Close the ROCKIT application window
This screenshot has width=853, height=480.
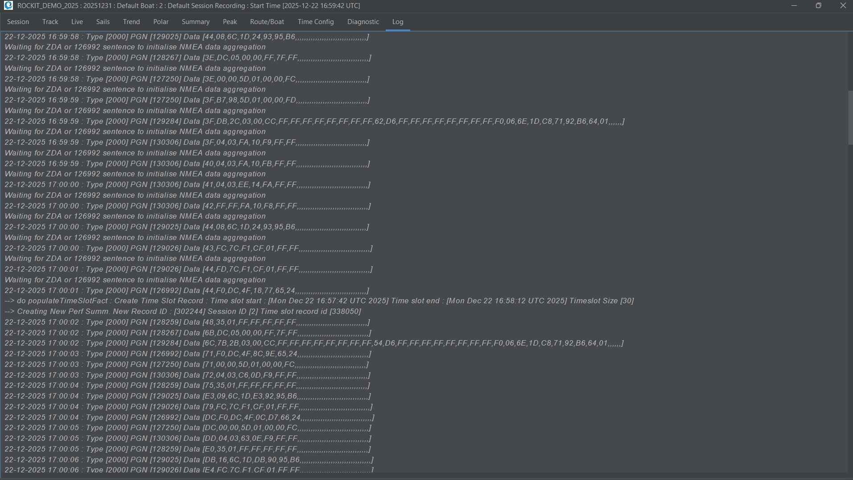(843, 6)
